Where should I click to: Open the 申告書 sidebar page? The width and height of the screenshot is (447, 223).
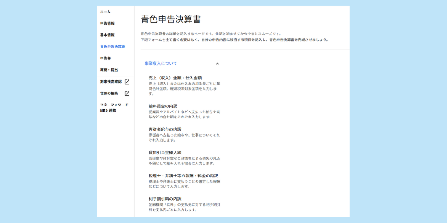point(105,58)
